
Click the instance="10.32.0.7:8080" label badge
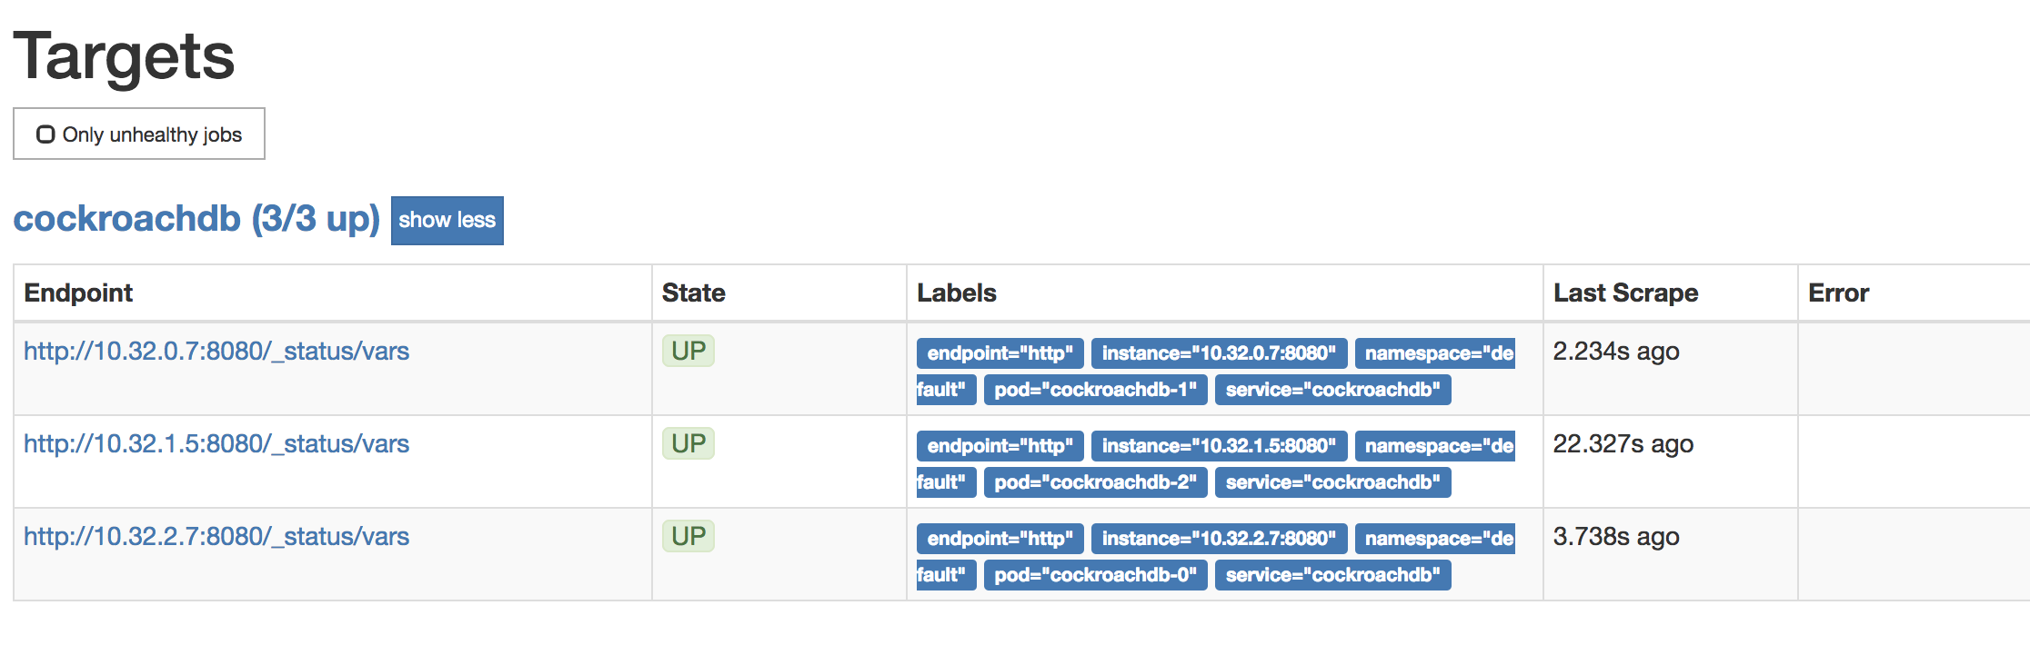point(1219,353)
